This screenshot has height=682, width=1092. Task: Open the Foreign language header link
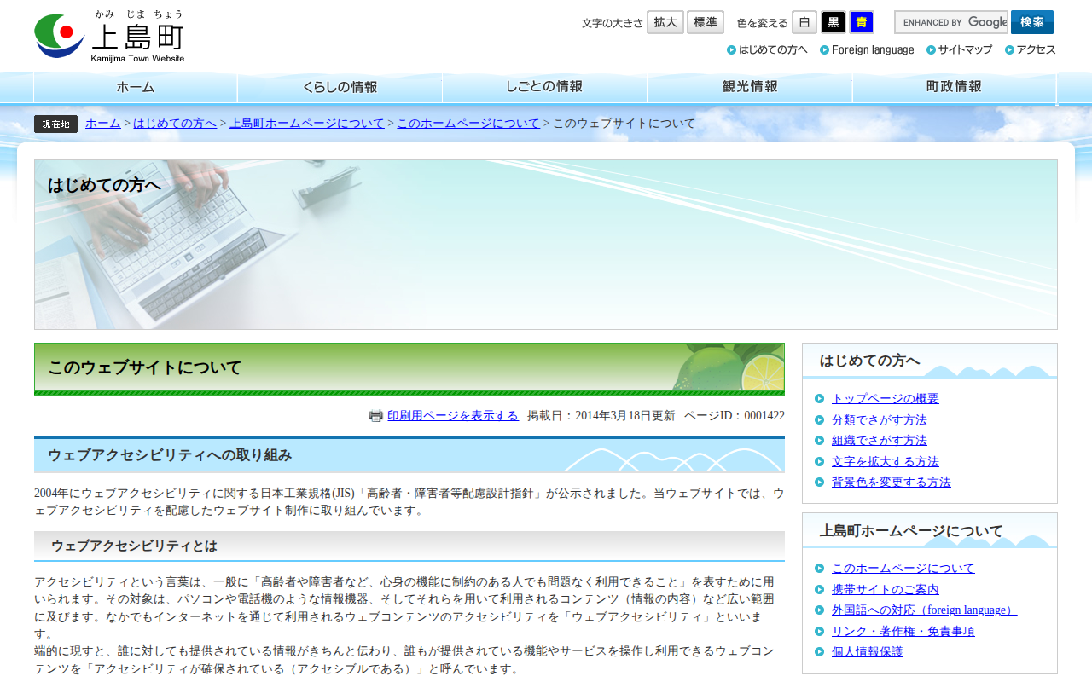pyautogui.click(x=867, y=49)
